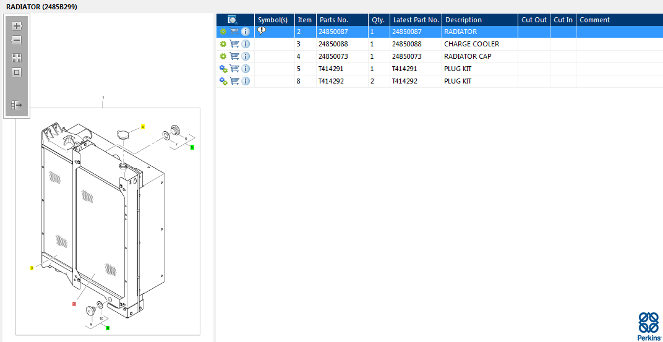Select green callout 8 near bottom plug
This screenshot has width=663, height=342.
click(x=108, y=328)
